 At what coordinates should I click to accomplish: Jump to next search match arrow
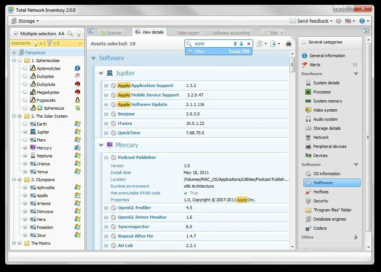pyautogui.click(x=241, y=44)
